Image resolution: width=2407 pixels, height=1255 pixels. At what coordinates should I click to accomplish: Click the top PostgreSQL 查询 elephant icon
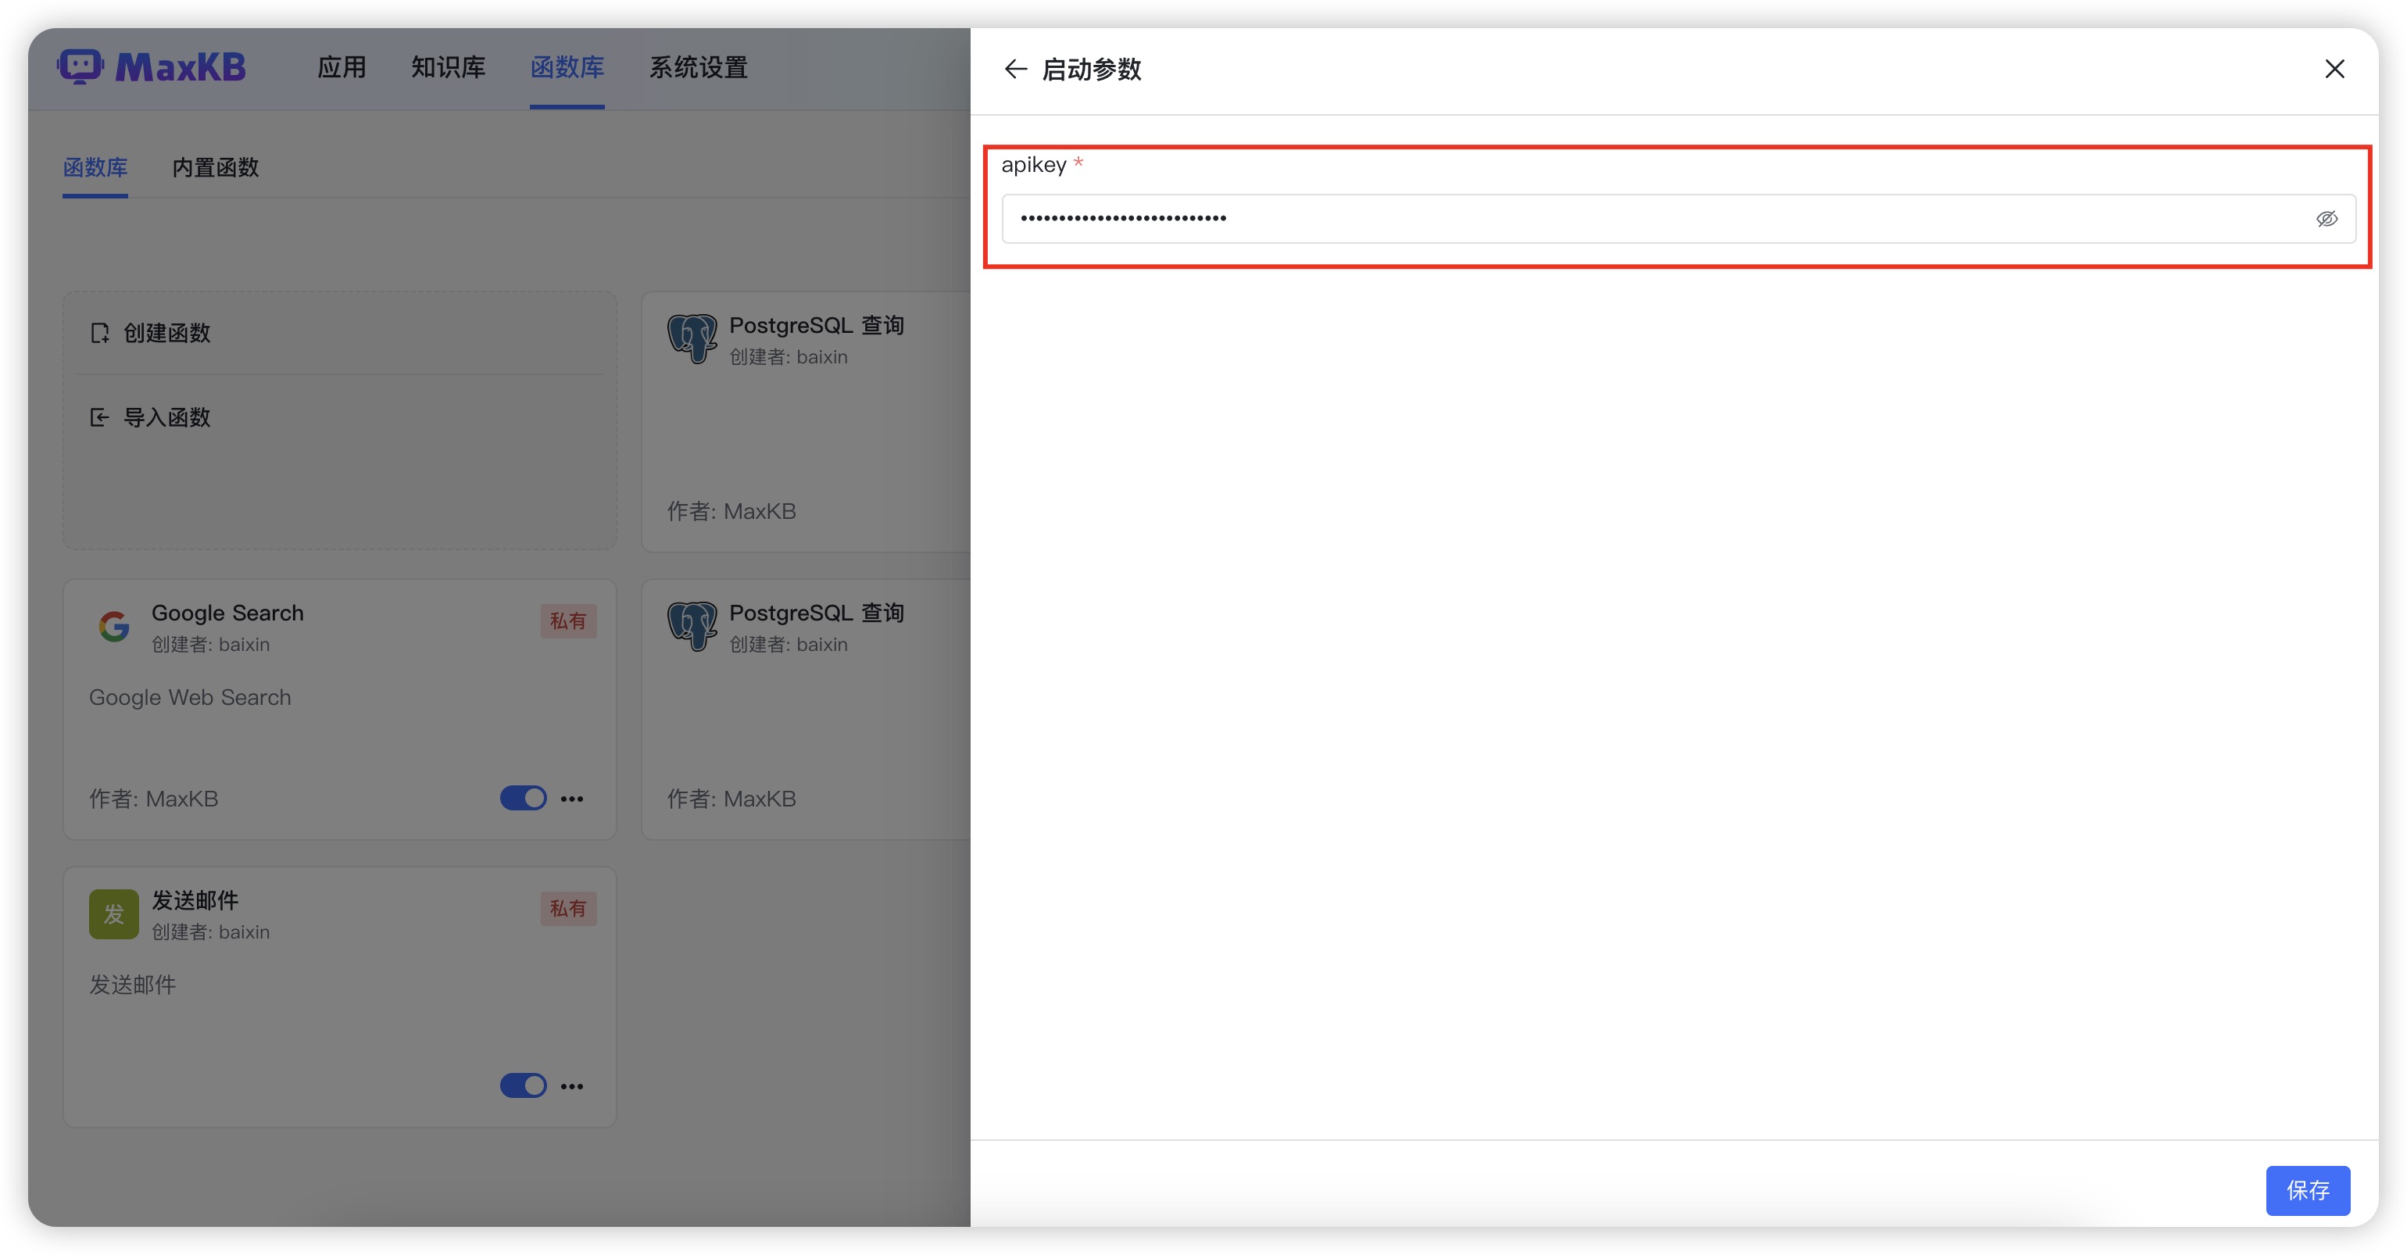[x=692, y=338]
